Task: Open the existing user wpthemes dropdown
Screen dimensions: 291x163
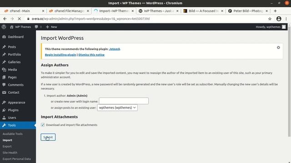Action: click(117, 108)
